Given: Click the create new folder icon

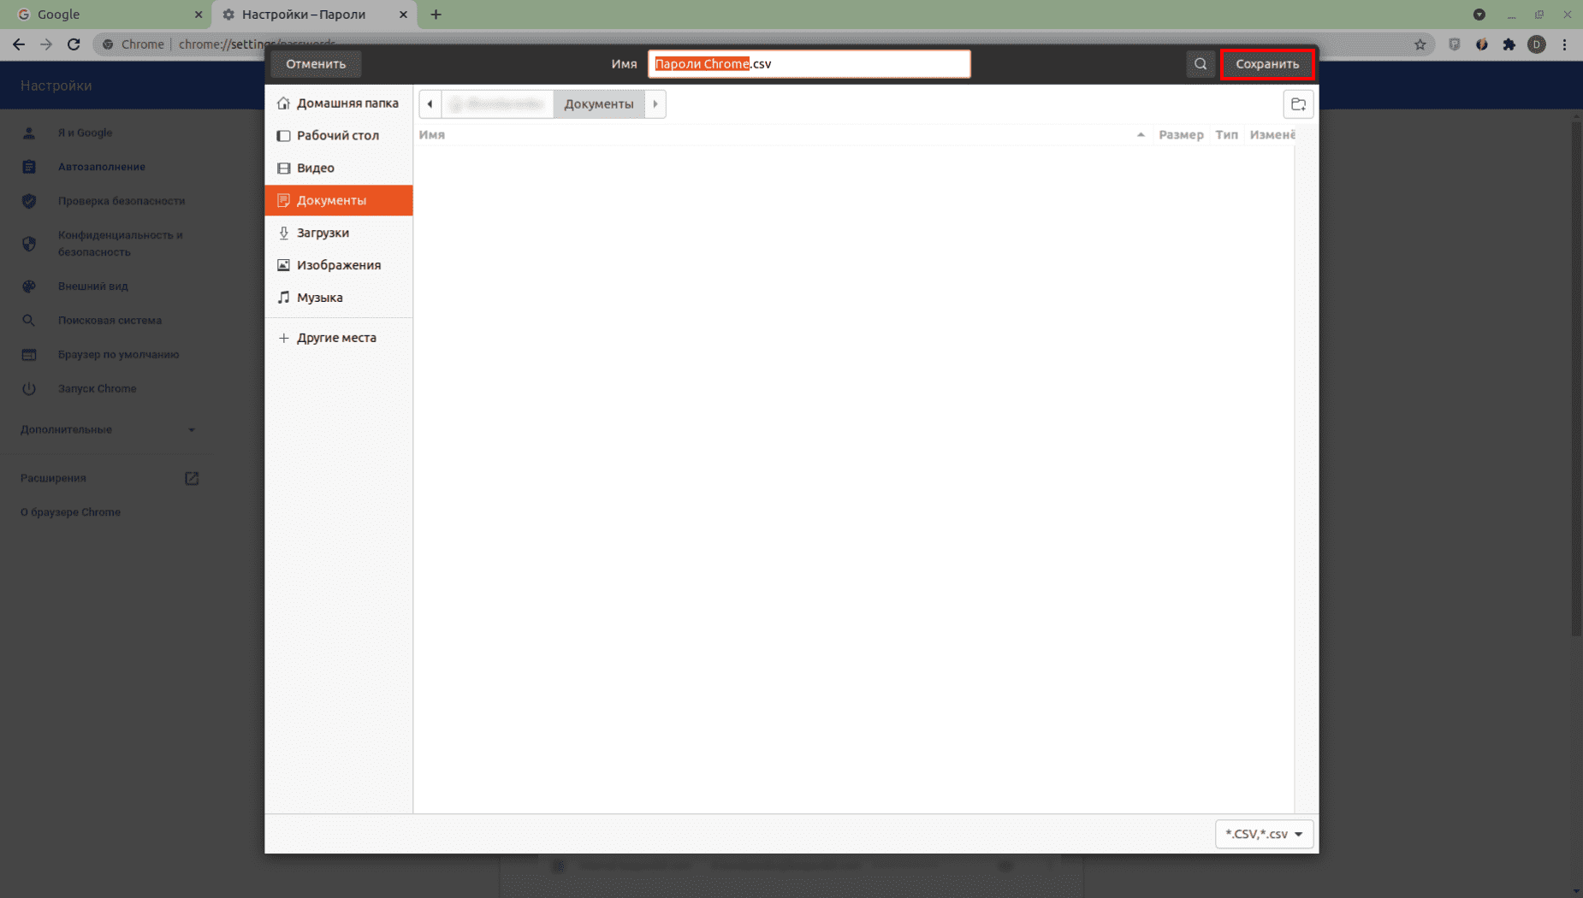Looking at the screenshot, I should click(1298, 104).
